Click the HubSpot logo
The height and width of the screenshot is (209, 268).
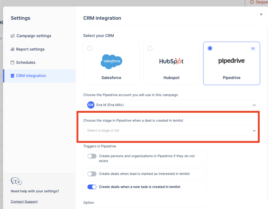(x=171, y=61)
